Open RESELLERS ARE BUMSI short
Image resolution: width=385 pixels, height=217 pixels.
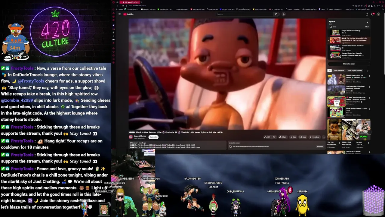pos(349,130)
